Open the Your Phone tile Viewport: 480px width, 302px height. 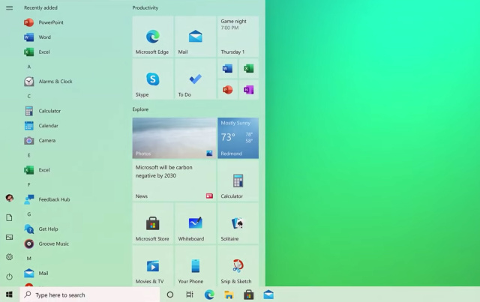click(x=195, y=266)
